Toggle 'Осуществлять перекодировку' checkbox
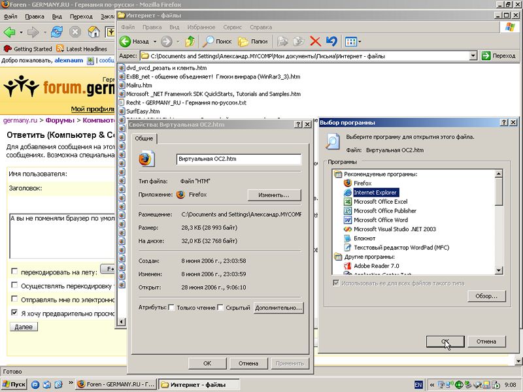This screenshot has height=392, width=523. tap(14, 285)
